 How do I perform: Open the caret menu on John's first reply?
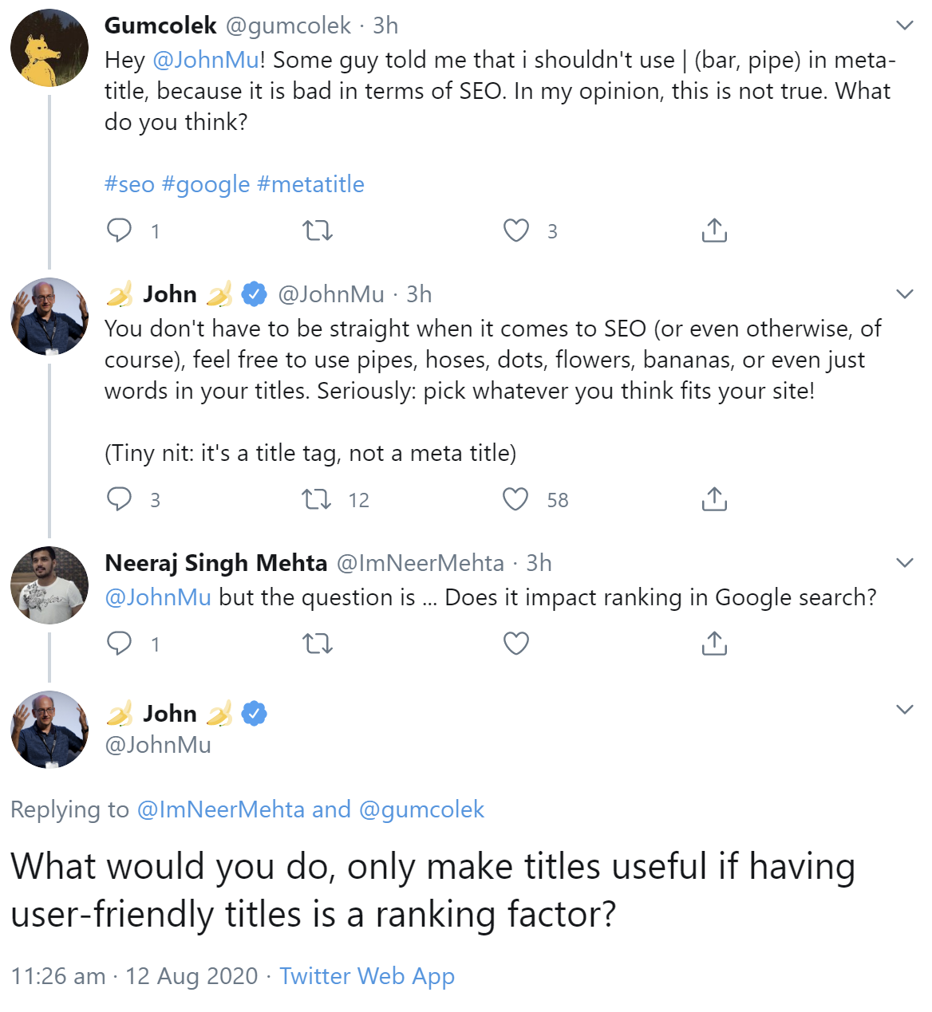(904, 293)
